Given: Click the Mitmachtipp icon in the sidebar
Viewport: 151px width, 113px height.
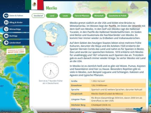Looking at the screenshot, I should point(6,29).
